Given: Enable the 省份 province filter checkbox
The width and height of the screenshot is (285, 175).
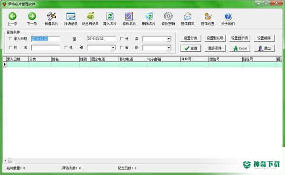Looking at the screenshot, I should 122,47.
